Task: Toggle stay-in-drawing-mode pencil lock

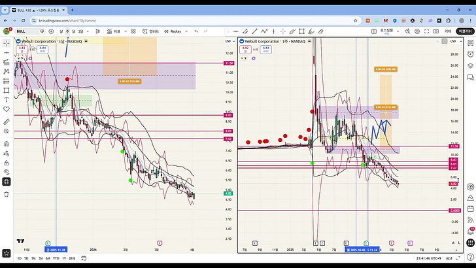Action: point(7,153)
